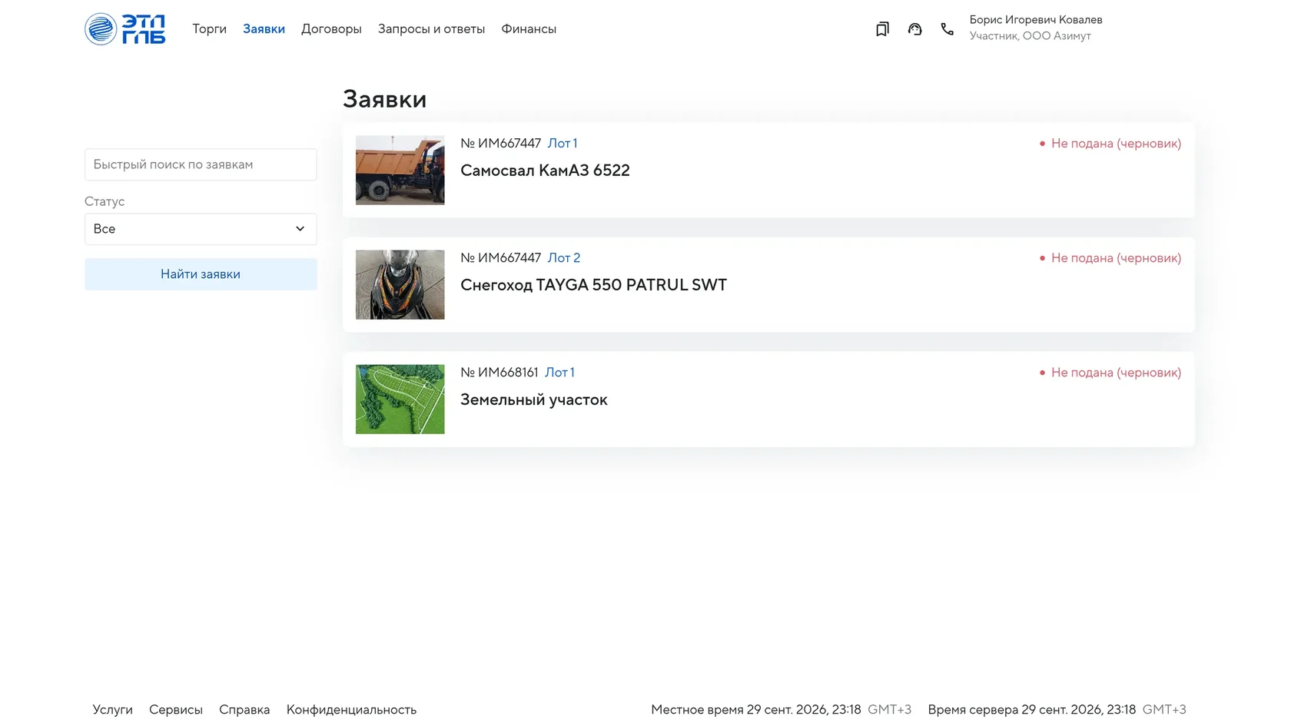Click the ЭТП ГПБ logo
The height and width of the screenshot is (726, 1291).
pos(124,29)
